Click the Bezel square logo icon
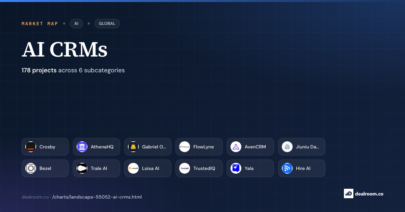The image size is (405, 212). (x=31, y=168)
